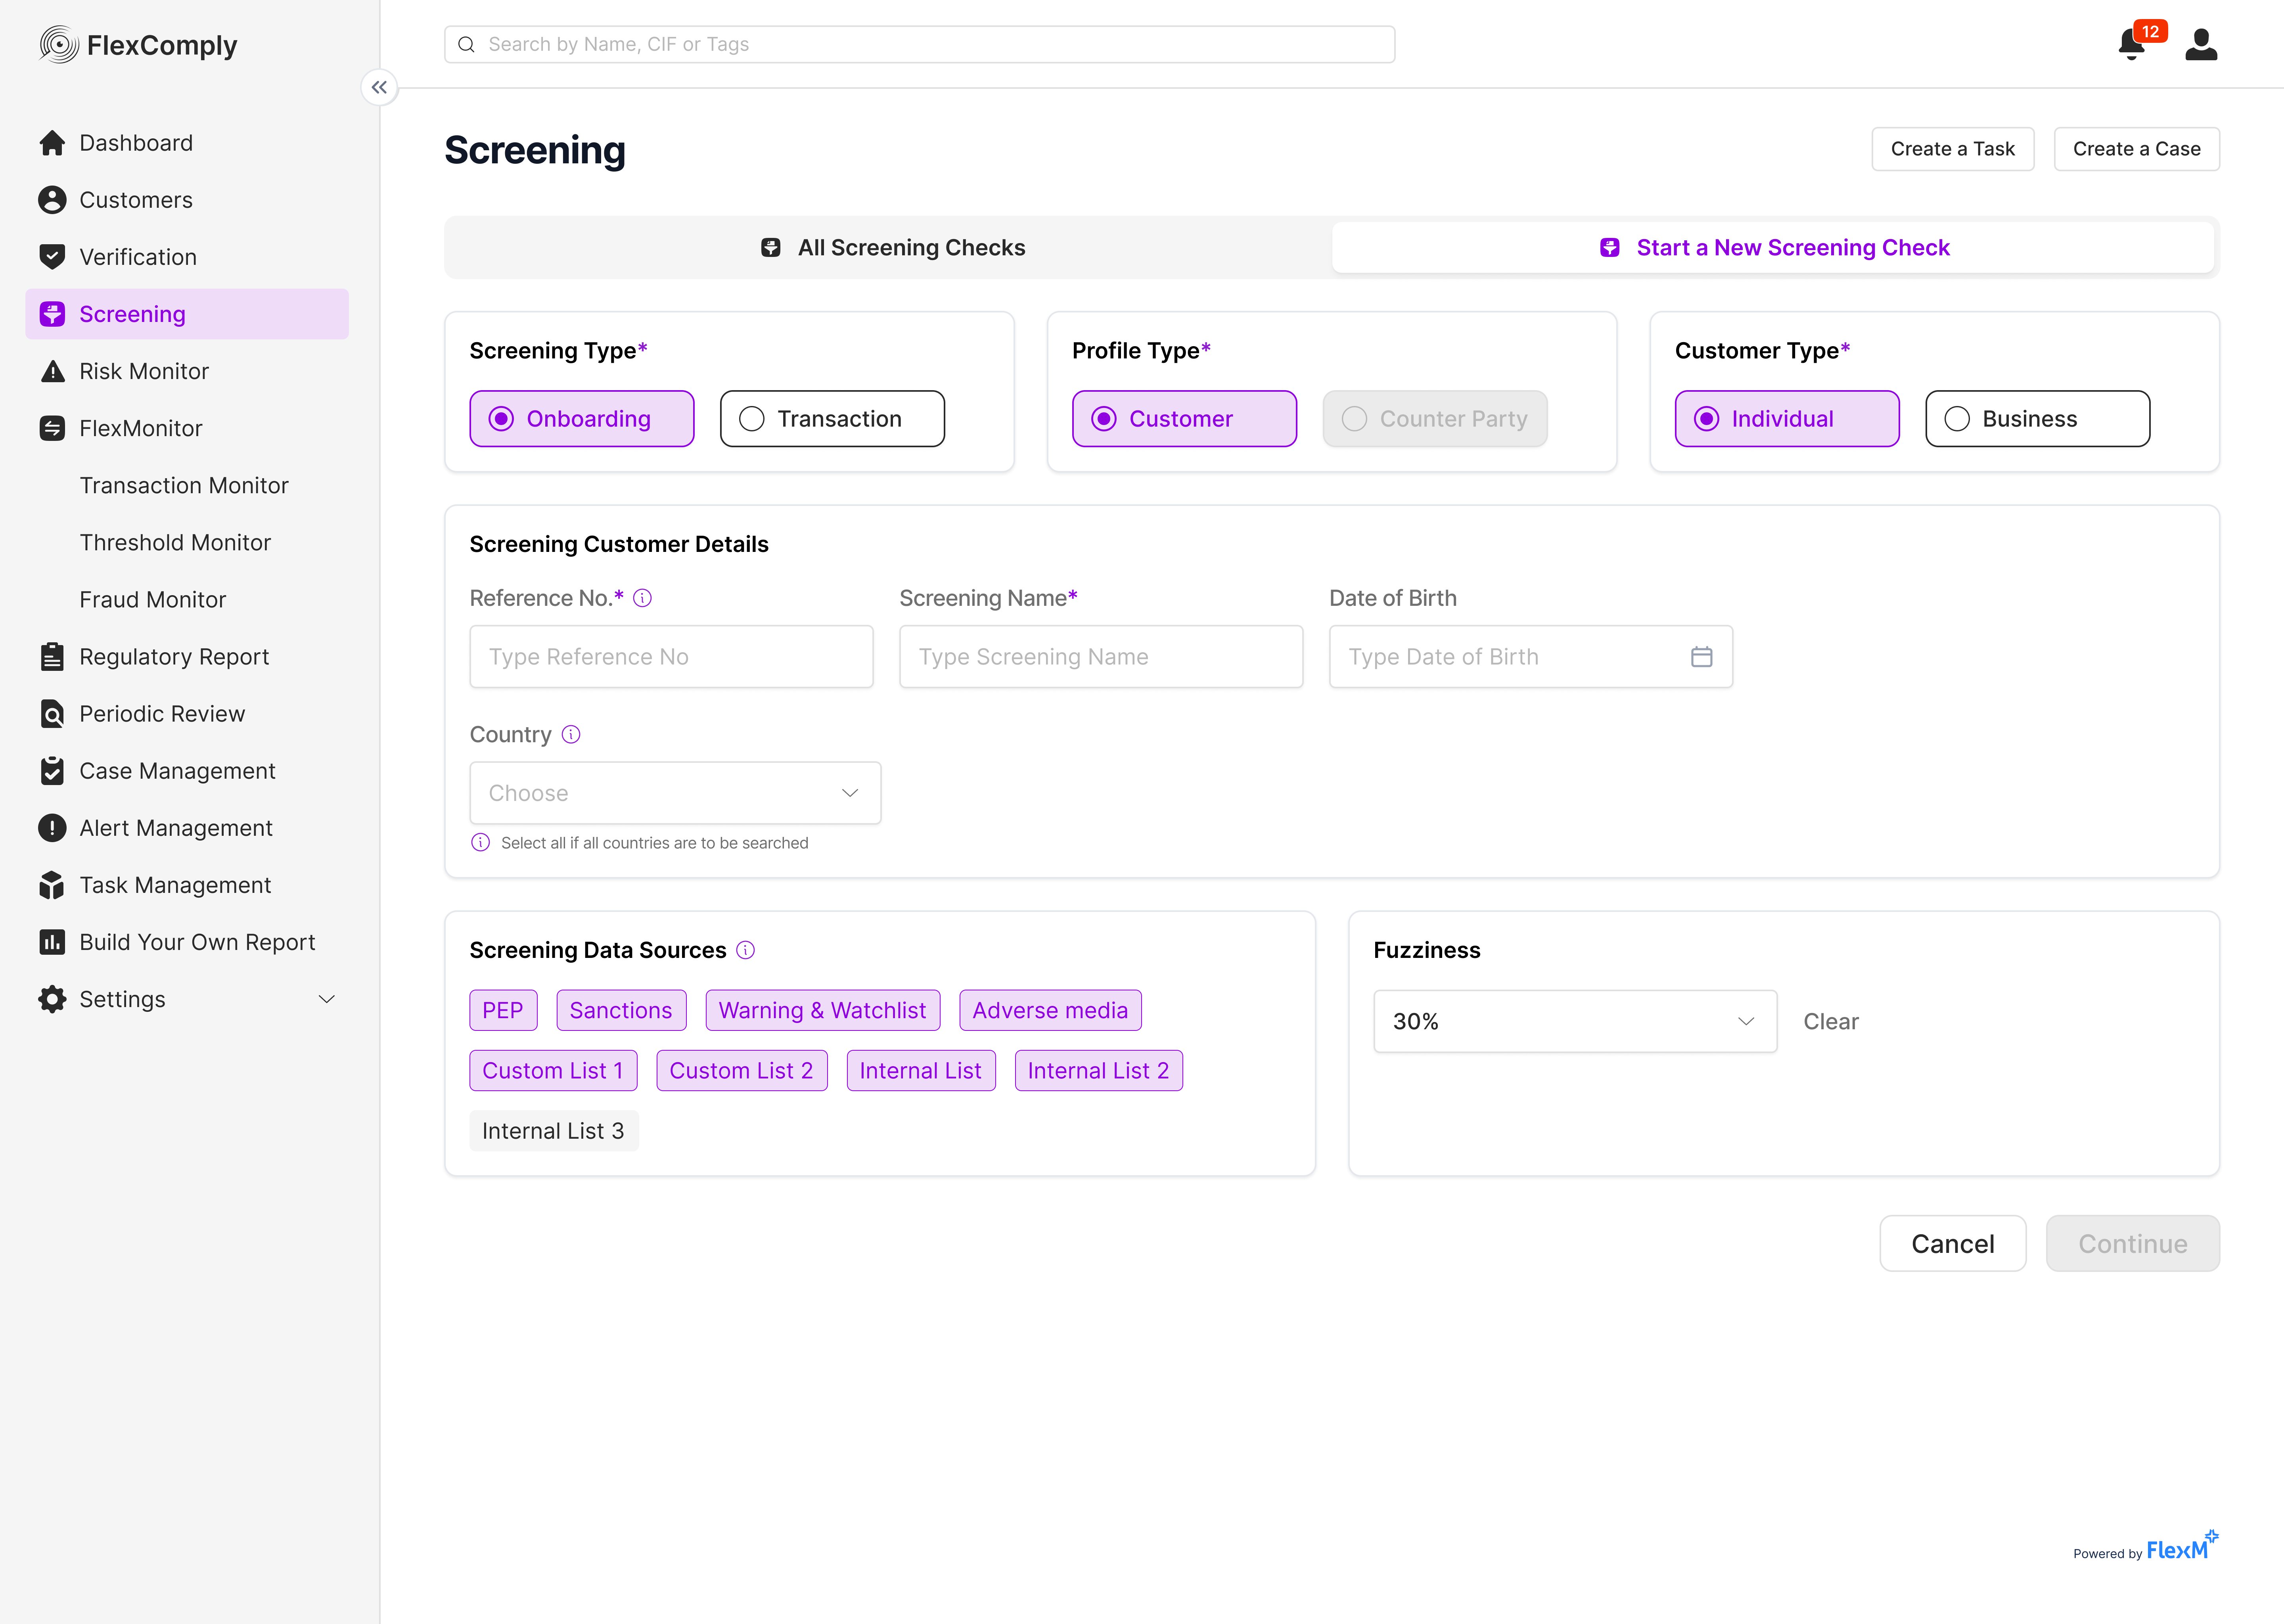The height and width of the screenshot is (1624, 2284).
Task: Select the Business customer type
Action: [x=2037, y=419]
